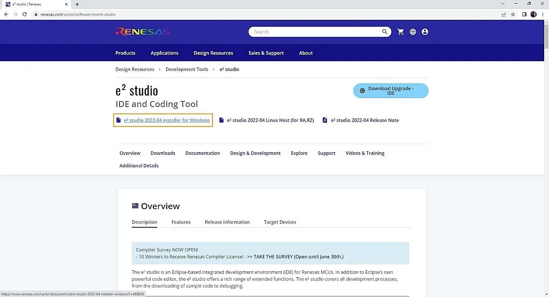Open browser side panel icon

click(524, 14)
